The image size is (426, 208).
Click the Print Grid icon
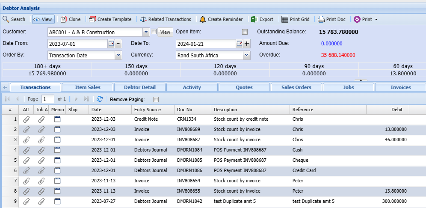pos(285,19)
